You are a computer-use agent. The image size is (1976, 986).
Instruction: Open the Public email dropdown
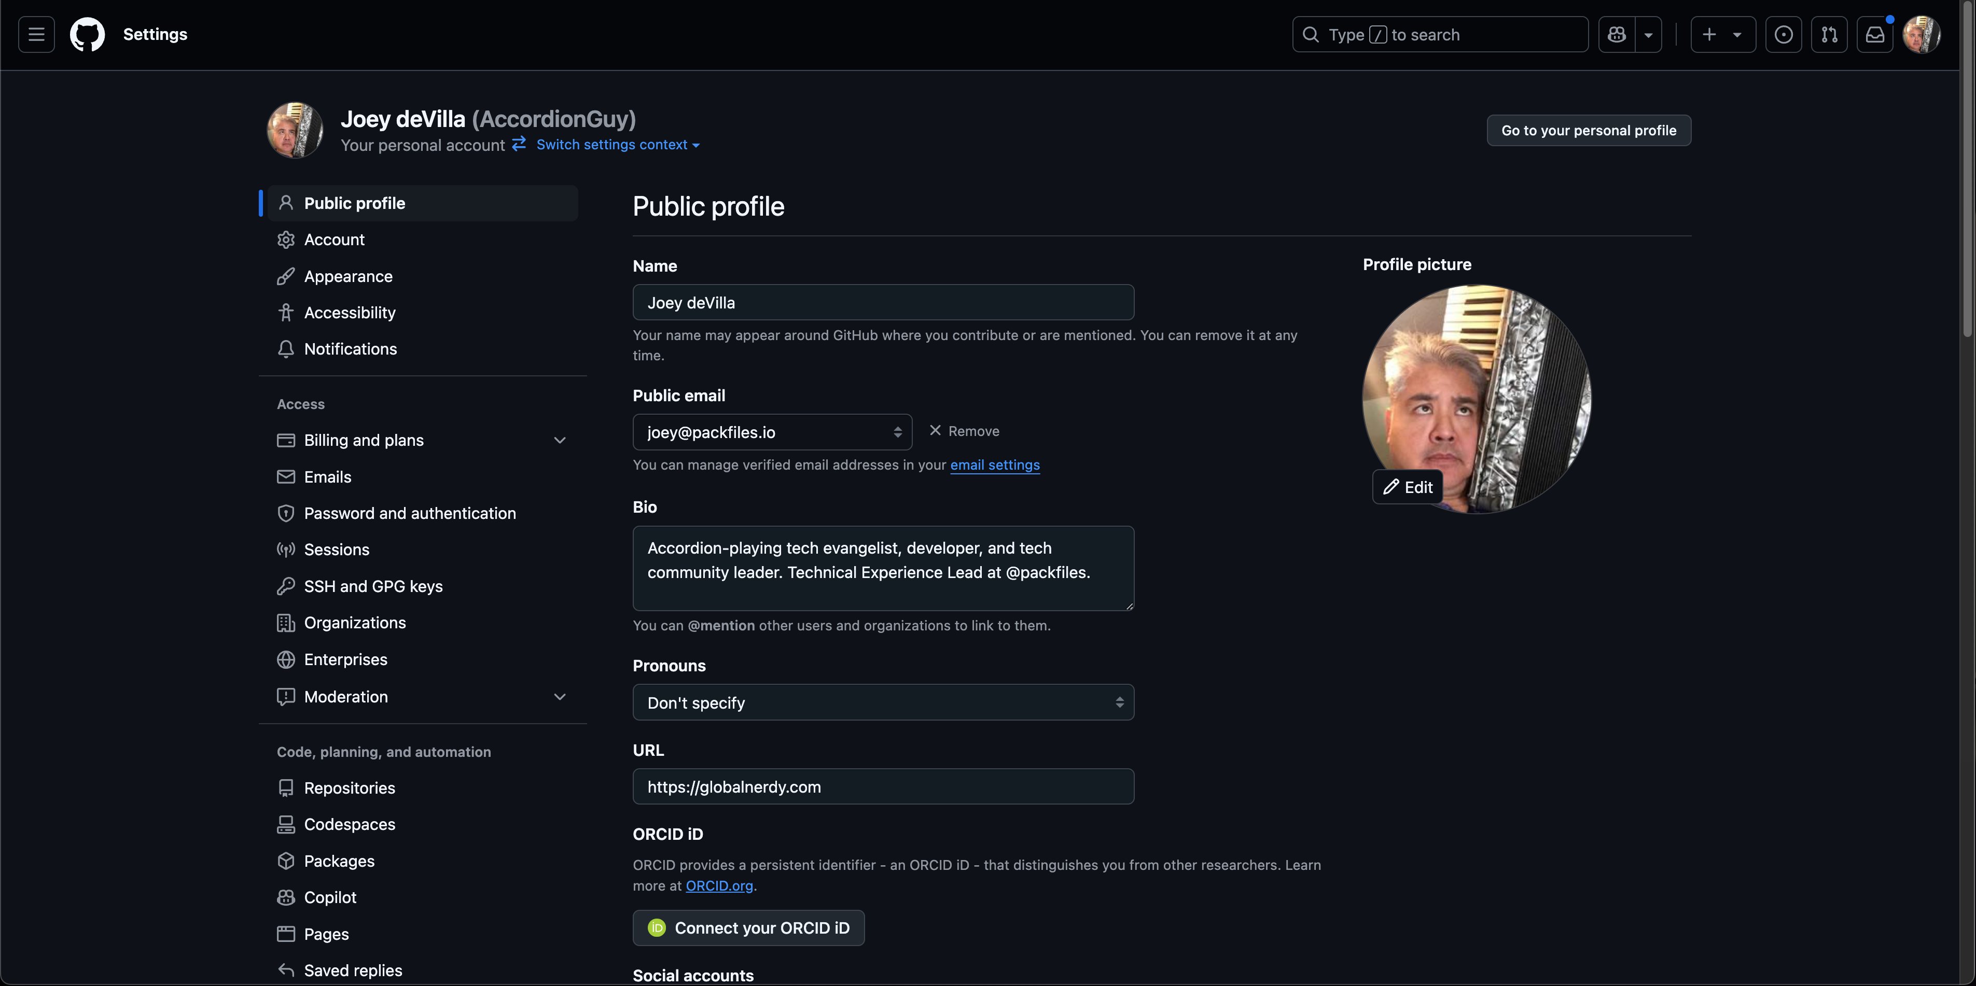(772, 432)
